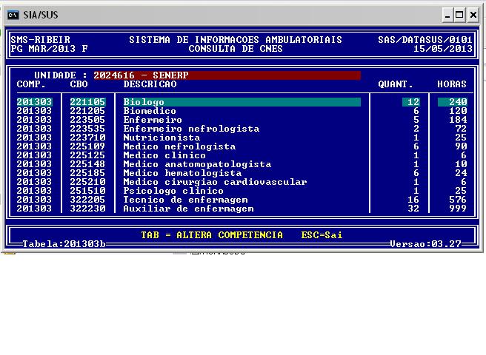Screen dimensions: 486x355
Task: Pick the Enfermeiro nefrologista row
Action: click(x=191, y=129)
